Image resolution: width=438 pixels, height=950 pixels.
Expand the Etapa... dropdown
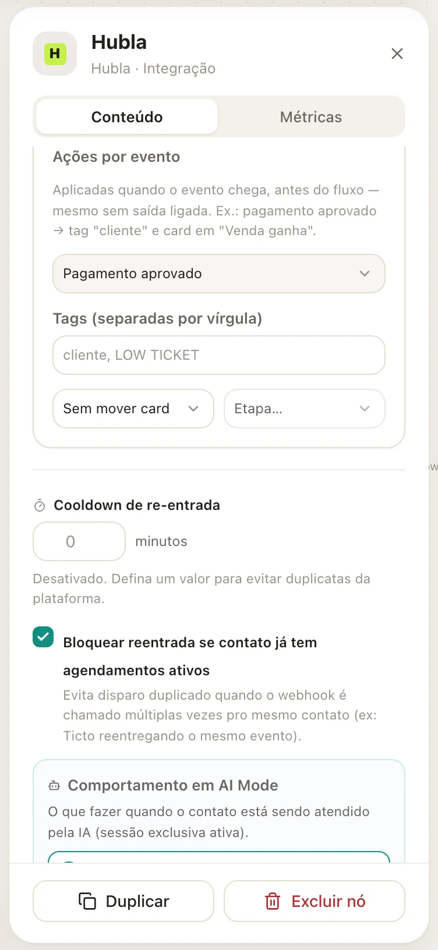(305, 409)
